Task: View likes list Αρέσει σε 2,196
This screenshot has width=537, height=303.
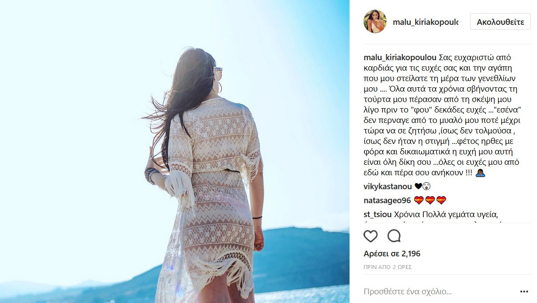Action: pos(392,254)
